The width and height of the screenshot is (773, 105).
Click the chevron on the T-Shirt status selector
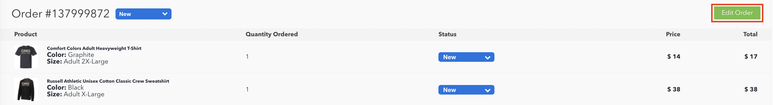[488, 57]
